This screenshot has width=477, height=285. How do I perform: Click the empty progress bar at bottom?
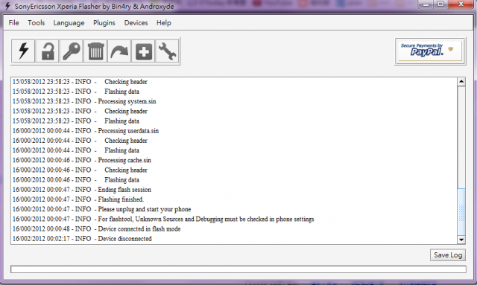pyautogui.click(x=238, y=269)
